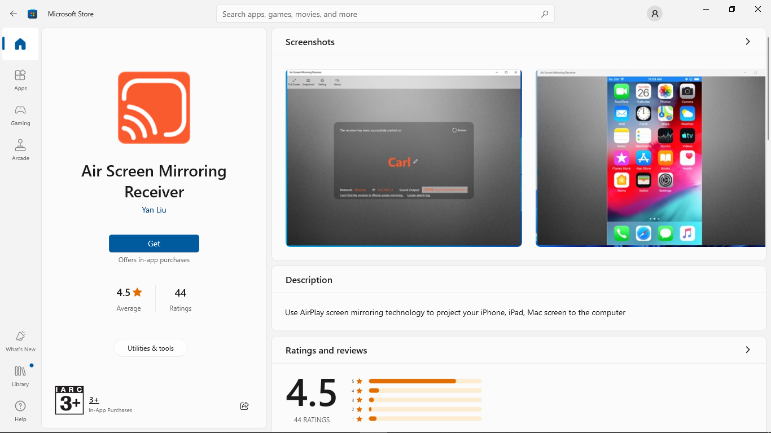The height and width of the screenshot is (433, 771).
Task: Click the large 4.5 rating score
Action: click(x=312, y=392)
